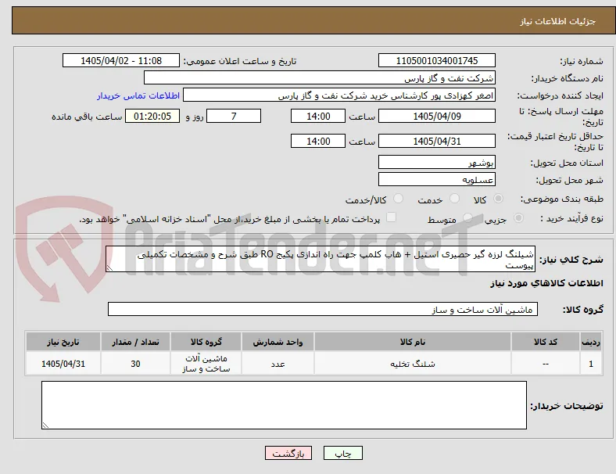Click the نام کالا column header
Image resolution: width=616 pixels, height=474 pixels.
pyautogui.click(x=413, y=342)
